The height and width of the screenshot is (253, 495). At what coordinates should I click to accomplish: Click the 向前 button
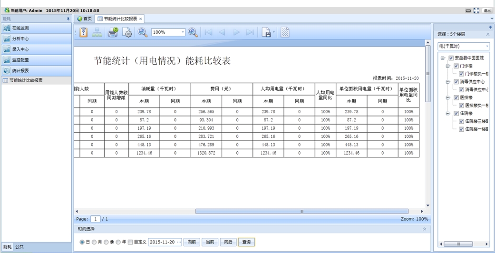coord(192,242)
